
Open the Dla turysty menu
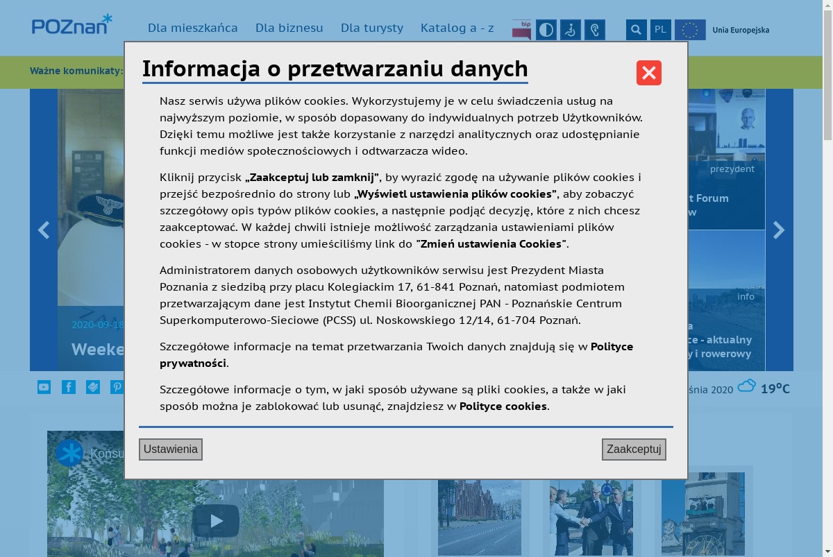click(x=372, y=28)
